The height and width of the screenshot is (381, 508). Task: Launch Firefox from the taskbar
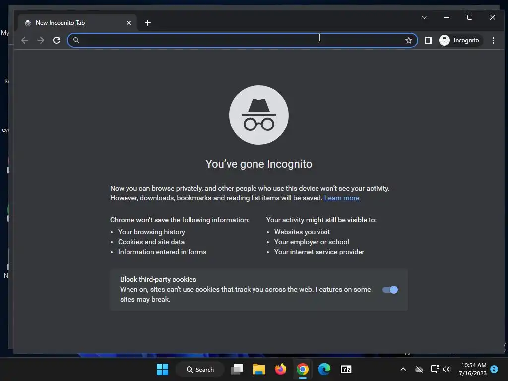(281, 369)
